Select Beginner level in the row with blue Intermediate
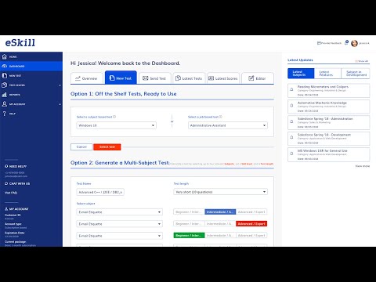 189,211
